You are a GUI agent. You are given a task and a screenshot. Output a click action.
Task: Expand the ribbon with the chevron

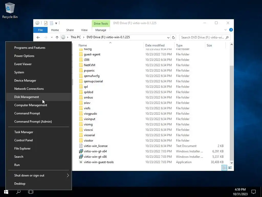225,30
